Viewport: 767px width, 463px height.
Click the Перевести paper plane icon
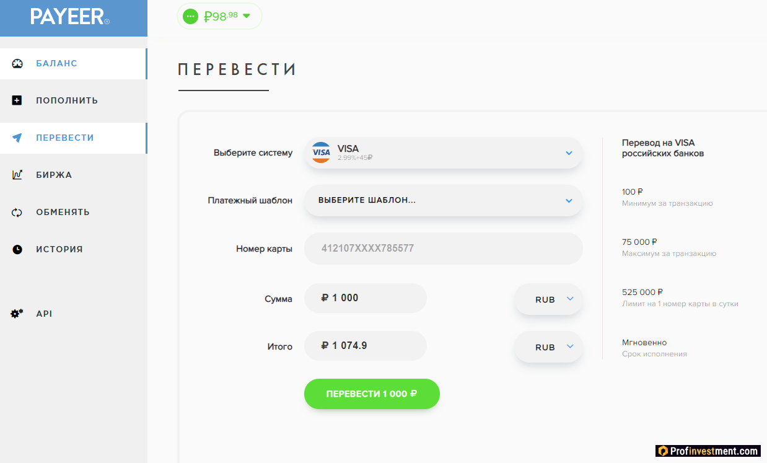click(17, 138)
